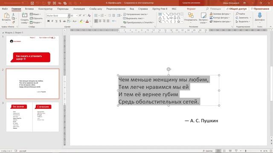This screenshot has height=153, width=273.
Task: Open font color red A swatch
Action: [87, 21]
